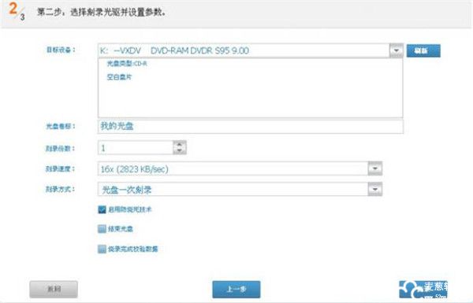Open the target device dropdown arrow

coord(396,50)
